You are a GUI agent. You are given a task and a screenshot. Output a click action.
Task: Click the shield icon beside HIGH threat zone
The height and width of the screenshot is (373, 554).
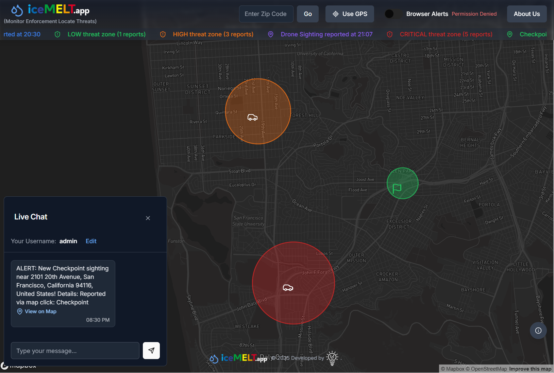click(x=163, y=34)
